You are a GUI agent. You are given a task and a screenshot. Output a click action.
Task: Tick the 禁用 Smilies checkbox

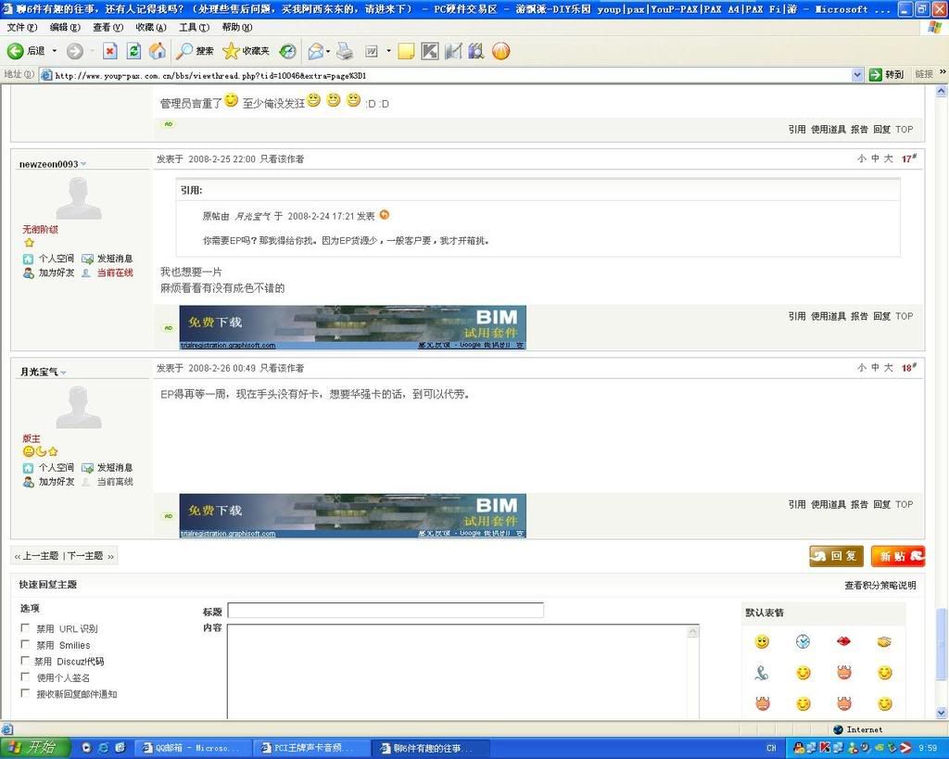click(x=25, y=644)
